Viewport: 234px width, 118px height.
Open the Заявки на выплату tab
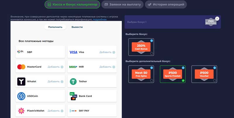[123, 5]
